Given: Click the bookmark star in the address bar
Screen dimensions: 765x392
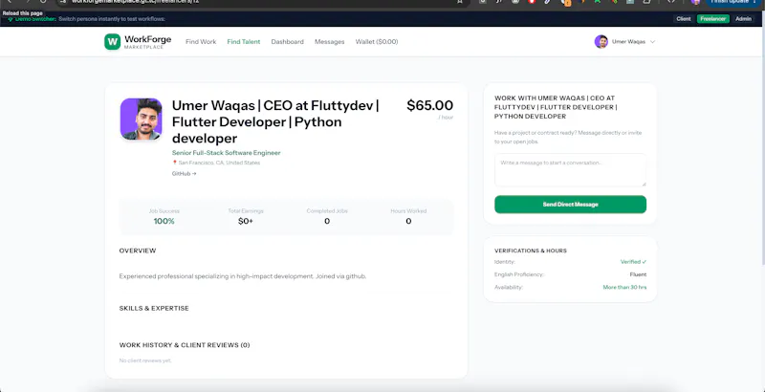Looking at the screenshot, I should coord(460,2).
